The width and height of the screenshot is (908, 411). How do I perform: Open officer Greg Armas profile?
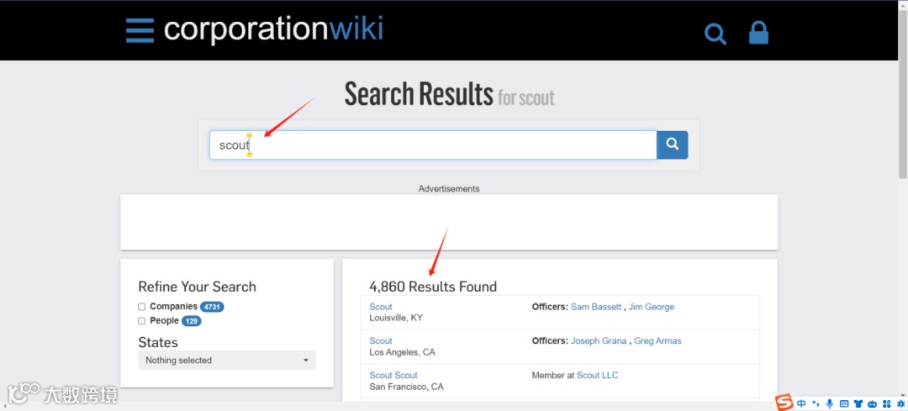tap(657, 341)
